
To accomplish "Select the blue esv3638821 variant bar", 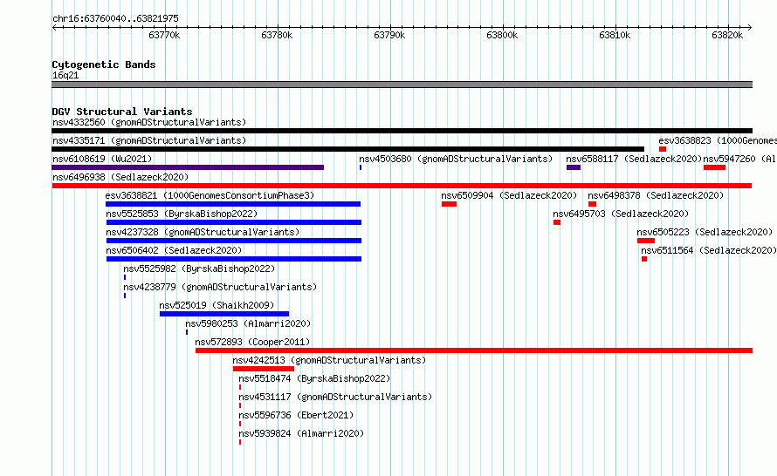I will pyautogui.click(x=233, y=204).
